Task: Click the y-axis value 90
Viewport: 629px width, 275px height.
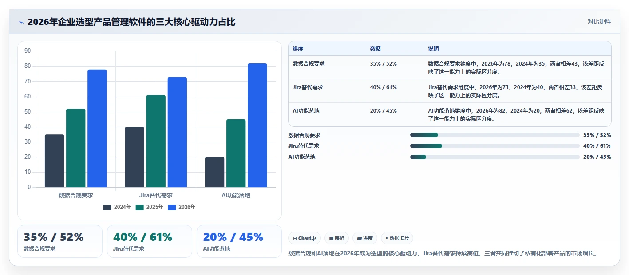Action: [x=28, y=51]
